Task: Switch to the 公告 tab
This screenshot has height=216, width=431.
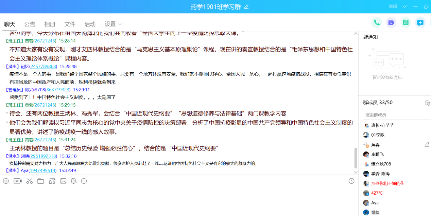Action: 30,24
